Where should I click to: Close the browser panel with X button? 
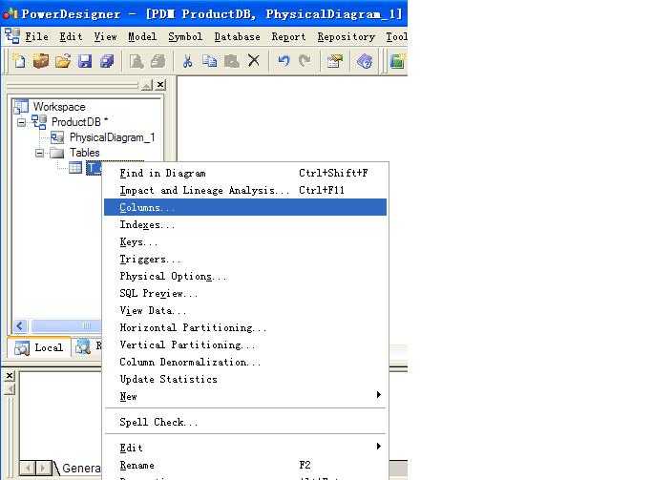(x=160, y=85)
